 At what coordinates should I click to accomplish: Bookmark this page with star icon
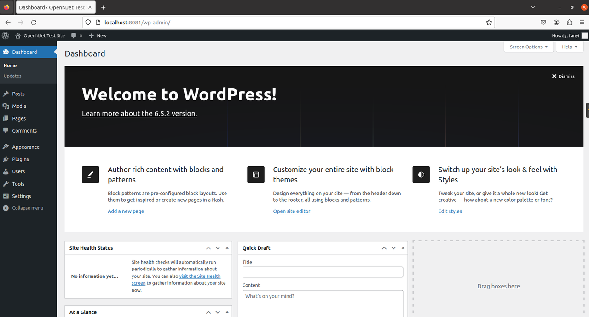[489, 22]
